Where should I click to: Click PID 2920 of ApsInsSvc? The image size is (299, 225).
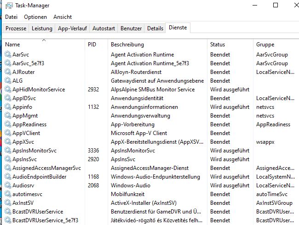click(93, 159)
